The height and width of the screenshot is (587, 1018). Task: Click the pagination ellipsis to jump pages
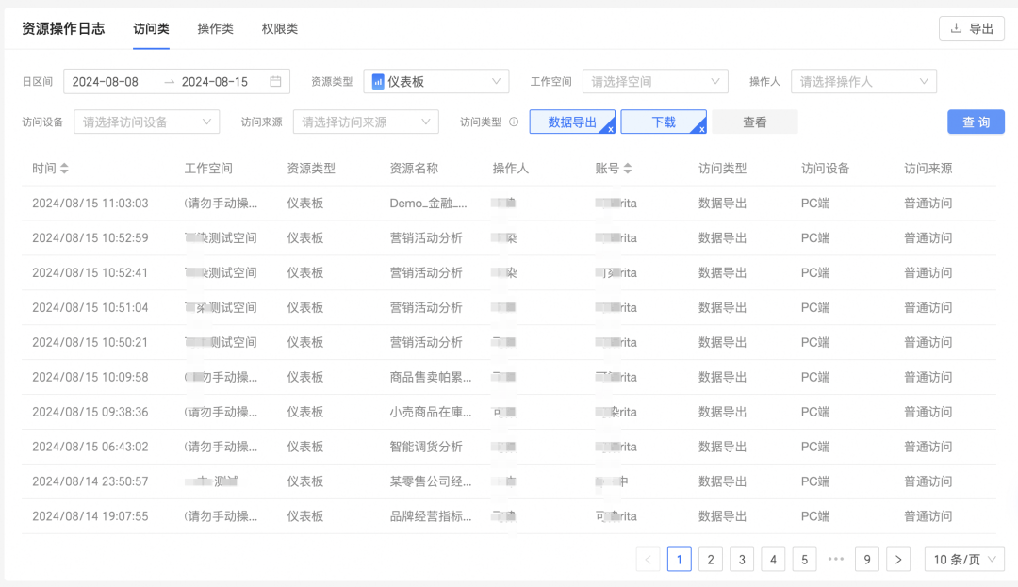[x=835, y=560]
